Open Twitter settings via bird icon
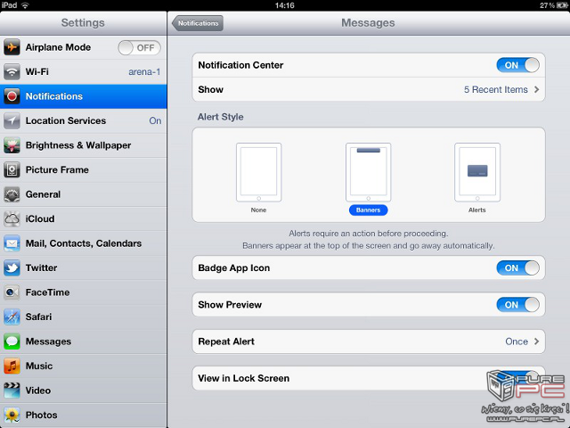The height and width of the screenshot is (428, 570). pyautogui.click(x=12, y=267)
